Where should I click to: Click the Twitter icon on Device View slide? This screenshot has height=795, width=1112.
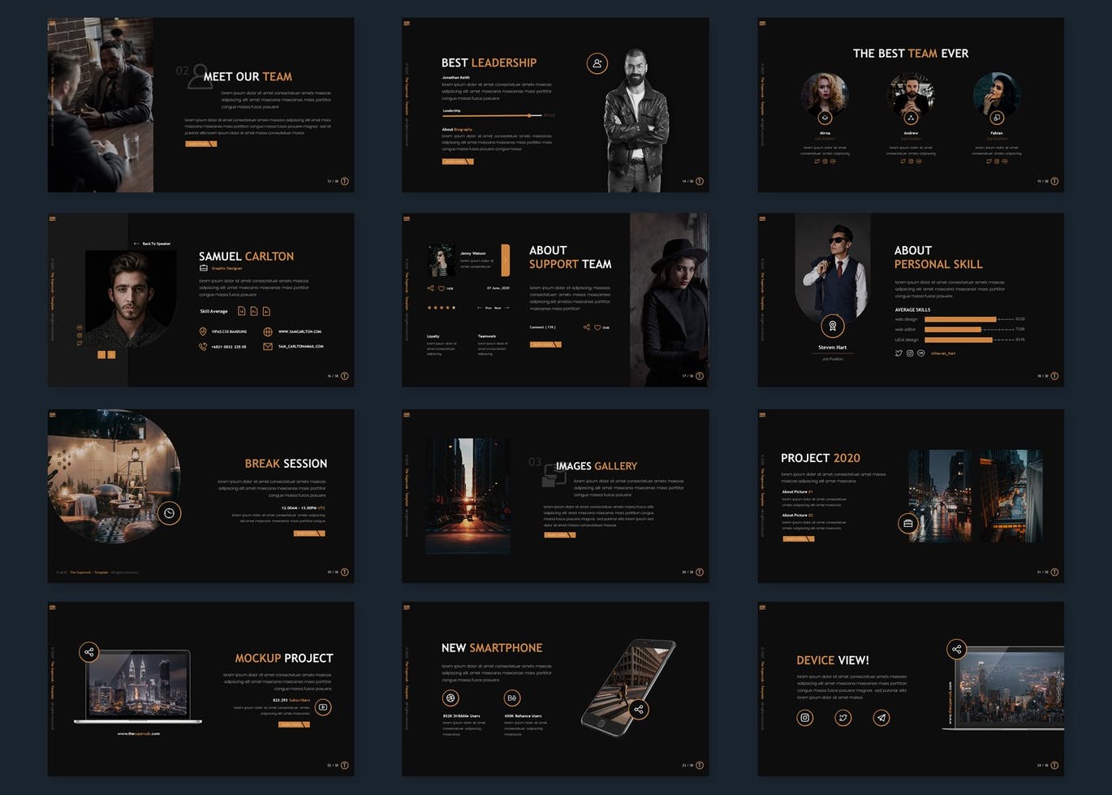tap(843, 717)
